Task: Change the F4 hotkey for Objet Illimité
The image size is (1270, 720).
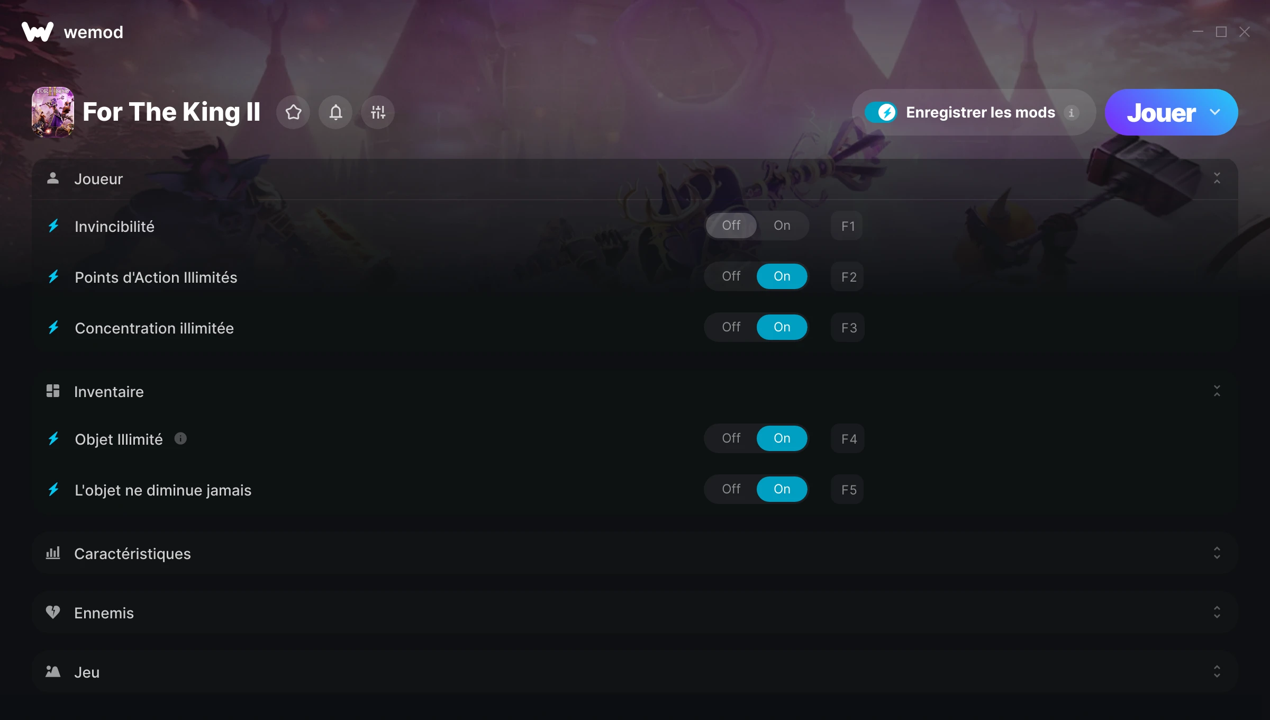Action: click(848, 438)
